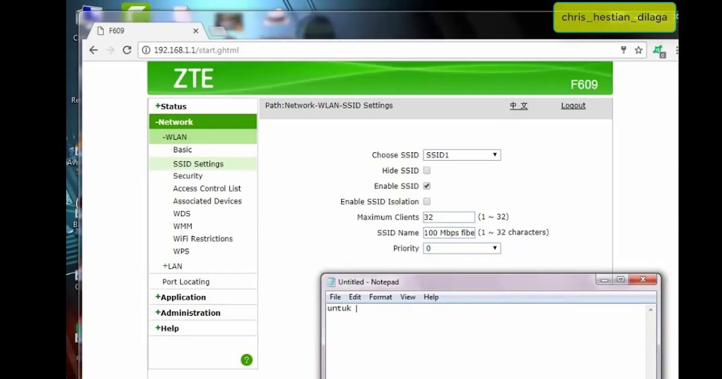Open Notepad's Edit menu
The height and width of the screenshot is (379, 722).
click(355, 297)
